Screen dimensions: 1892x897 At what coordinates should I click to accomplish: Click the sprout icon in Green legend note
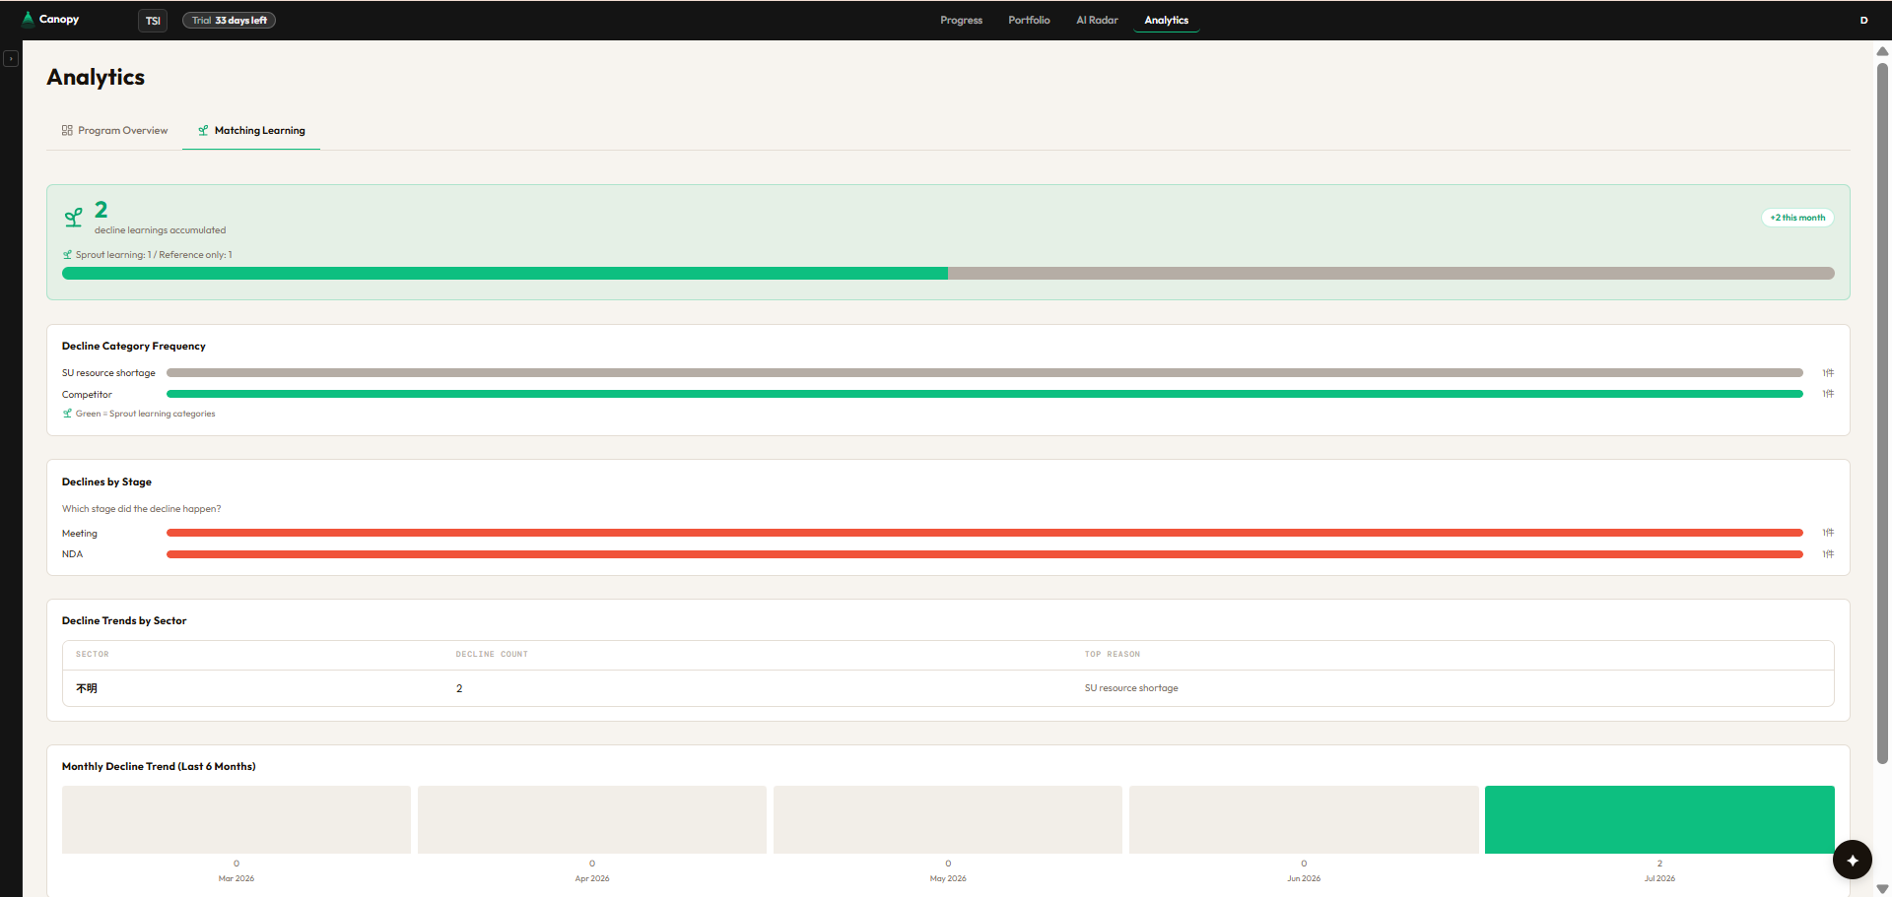click(x=68, y=414)
